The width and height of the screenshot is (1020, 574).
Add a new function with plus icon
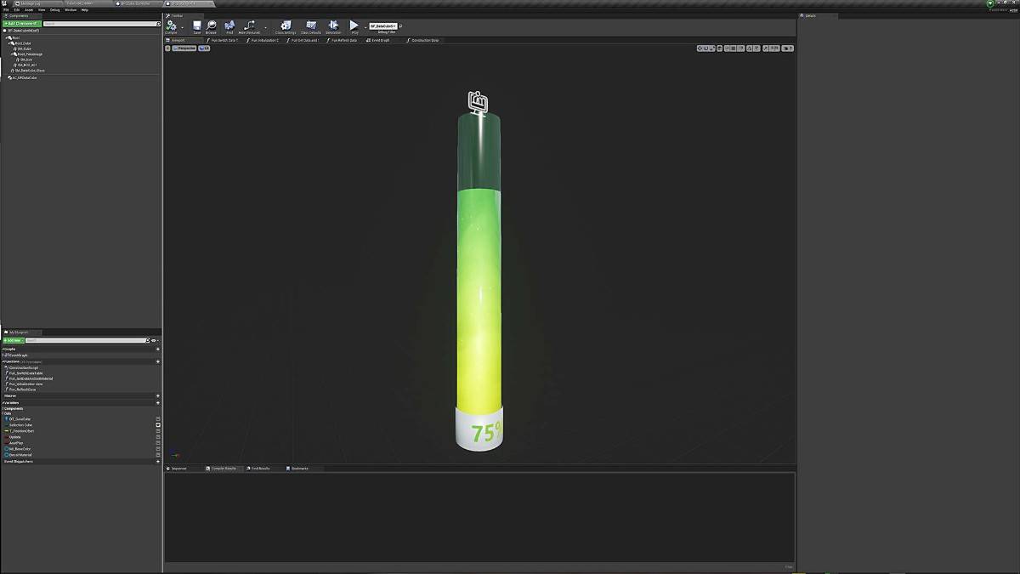point(158,361)
